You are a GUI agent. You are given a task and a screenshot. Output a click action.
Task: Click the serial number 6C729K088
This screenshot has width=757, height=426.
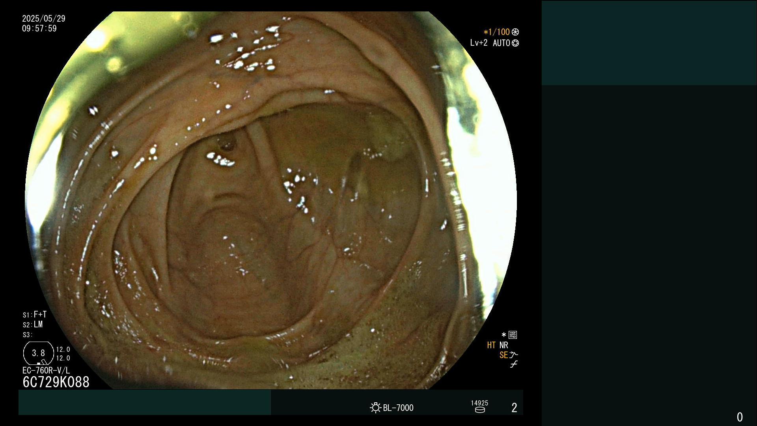click(56, 382)
